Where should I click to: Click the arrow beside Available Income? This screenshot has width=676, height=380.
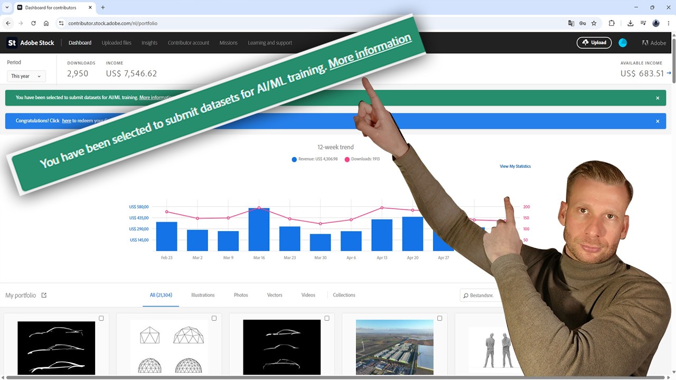pyautogui.click(x=669, y=73)
